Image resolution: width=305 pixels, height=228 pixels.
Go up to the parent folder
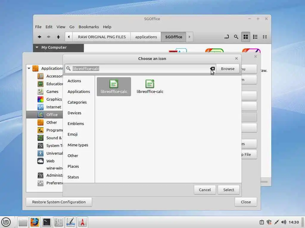point(58,37)
